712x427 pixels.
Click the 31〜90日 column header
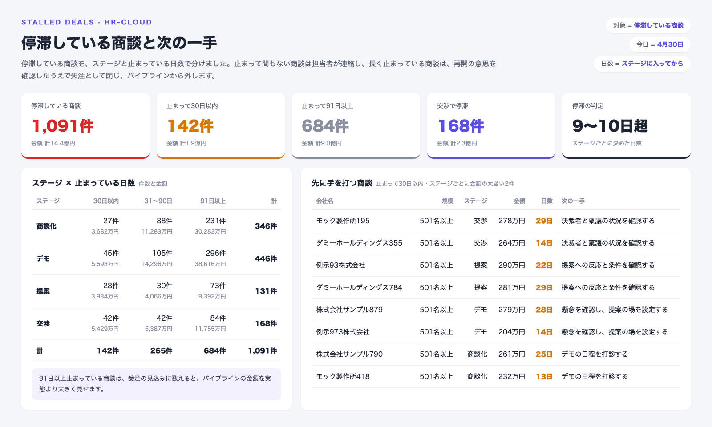(158, 201)
